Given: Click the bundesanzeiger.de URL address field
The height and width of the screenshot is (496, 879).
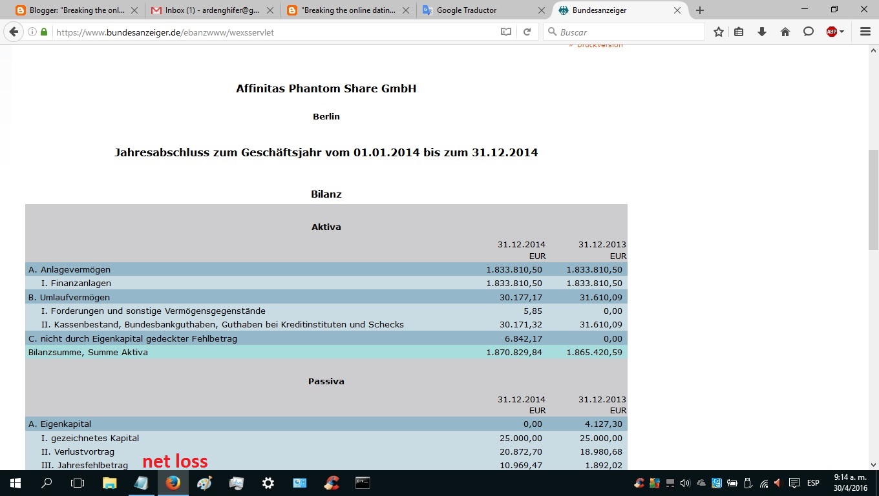Looking at the screenshot, I should pos(271,32).
